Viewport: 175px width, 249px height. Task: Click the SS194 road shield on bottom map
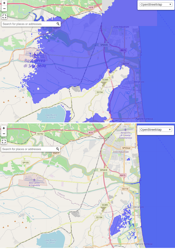[x=99, y=217]
